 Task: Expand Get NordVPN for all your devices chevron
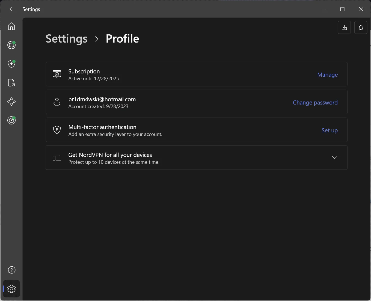tap(334, 157)
